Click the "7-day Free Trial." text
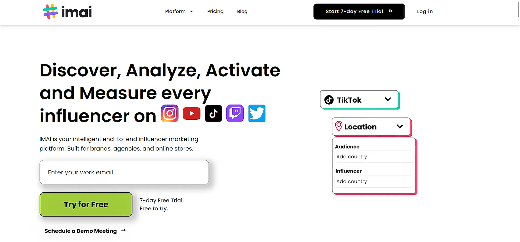The image size is (520, 242). 162,200
